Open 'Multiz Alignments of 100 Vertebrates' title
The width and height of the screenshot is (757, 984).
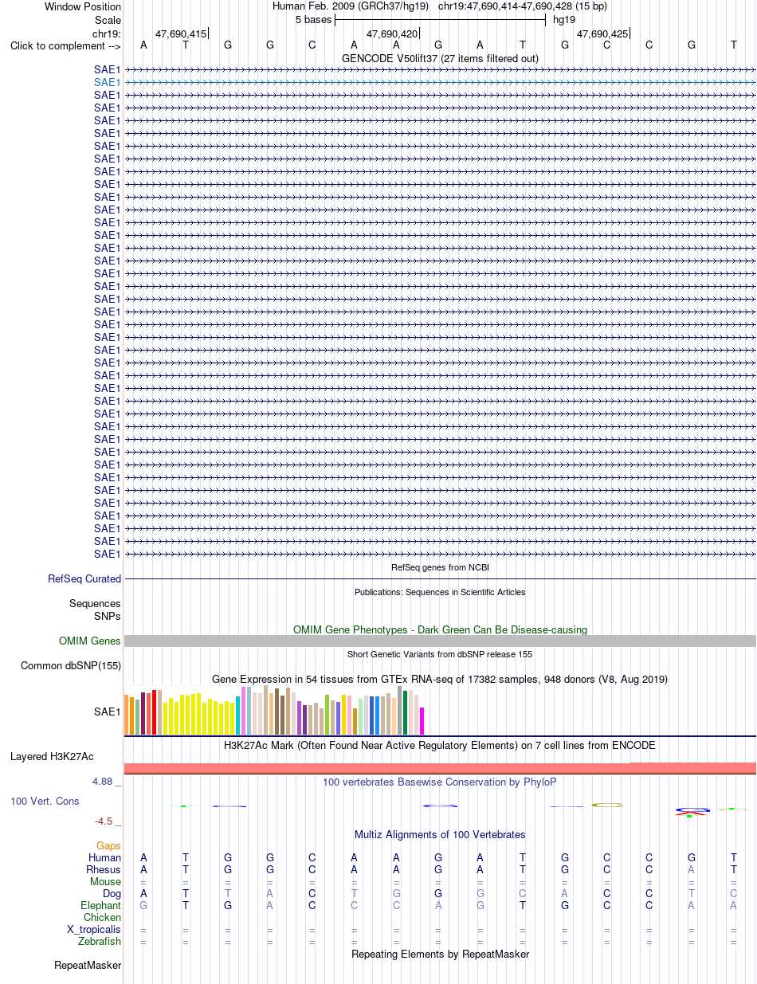coord(440,834)
